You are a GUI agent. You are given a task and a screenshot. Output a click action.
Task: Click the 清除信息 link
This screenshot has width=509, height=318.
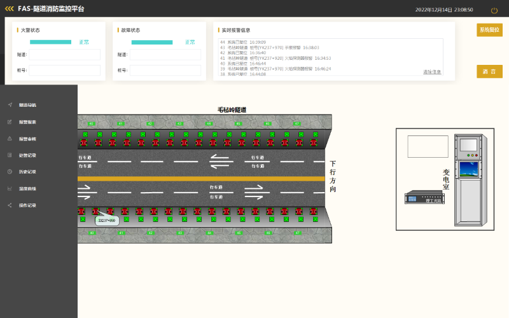(x=432, y=72)
